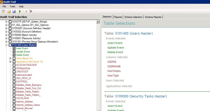Check the SUSSTR table checkbox
Viewport: 210px width, 111px height.
[x=10, y=22]
